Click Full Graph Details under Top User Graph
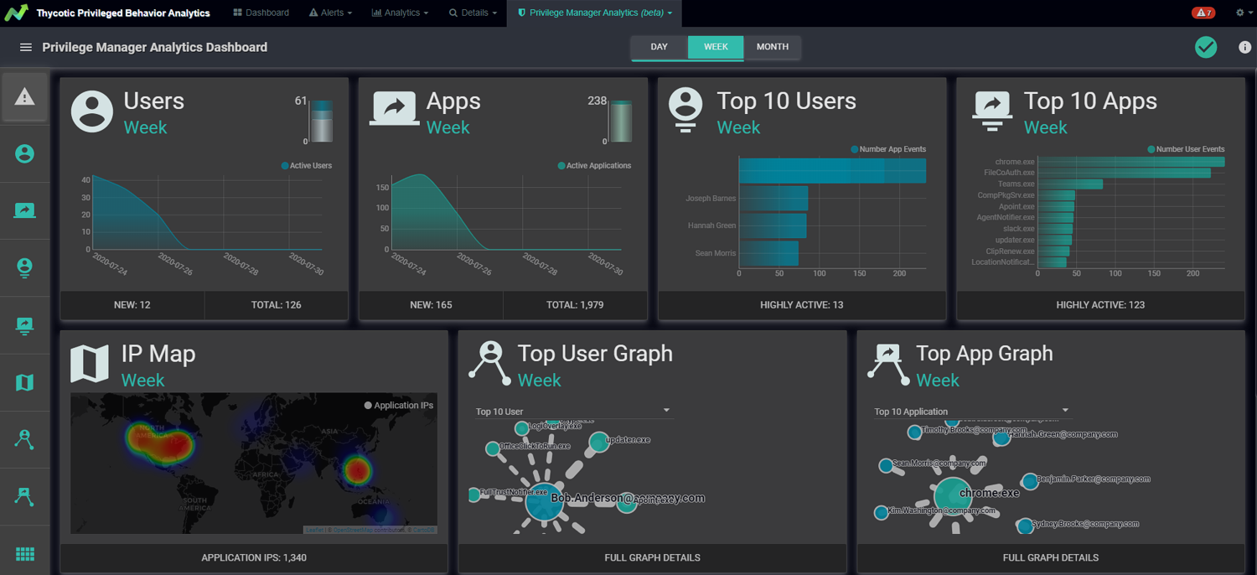This screenshot has height=575, width=1257. click(x=652, y=557)
